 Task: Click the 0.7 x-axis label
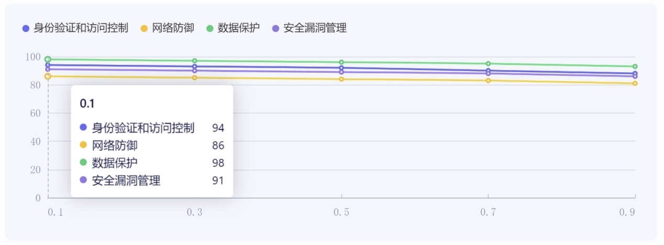(488, 213)
